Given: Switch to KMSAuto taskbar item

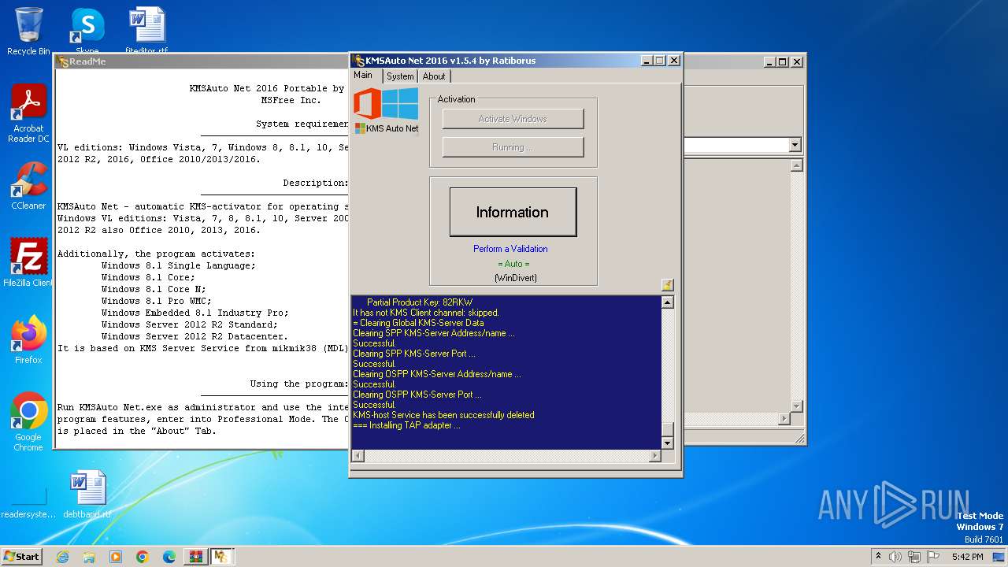Looking at the screenshot, I should [x=221, y=557].
